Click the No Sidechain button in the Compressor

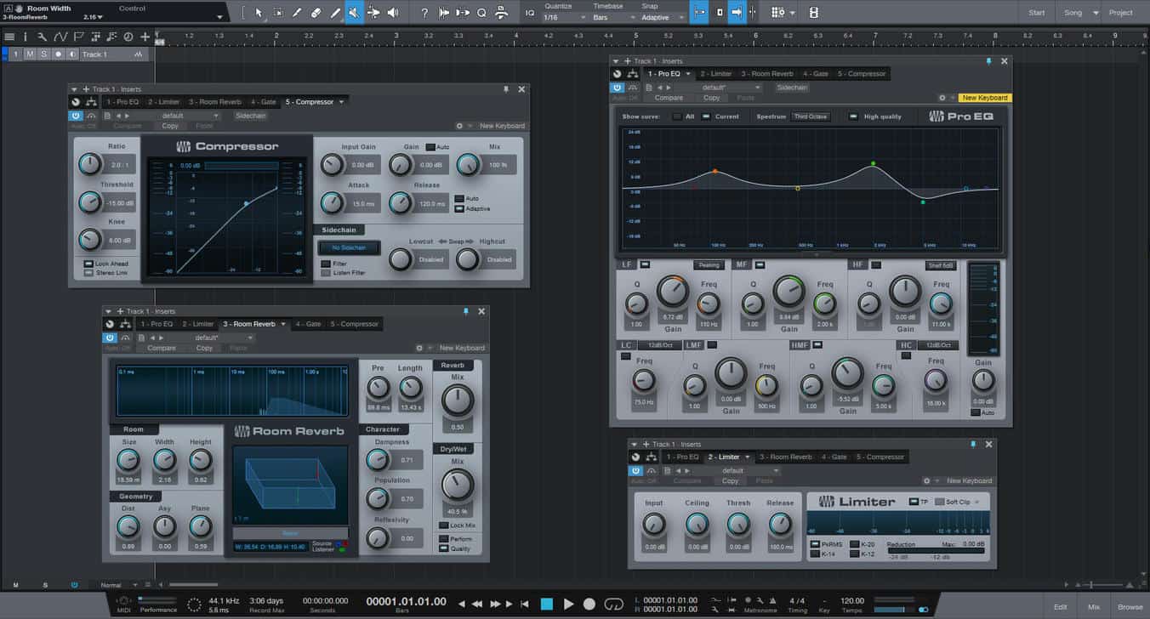click(x=349, y=247)
